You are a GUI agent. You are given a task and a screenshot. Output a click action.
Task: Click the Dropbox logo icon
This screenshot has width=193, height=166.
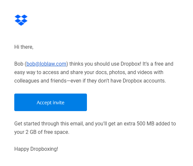coord(21,20)
